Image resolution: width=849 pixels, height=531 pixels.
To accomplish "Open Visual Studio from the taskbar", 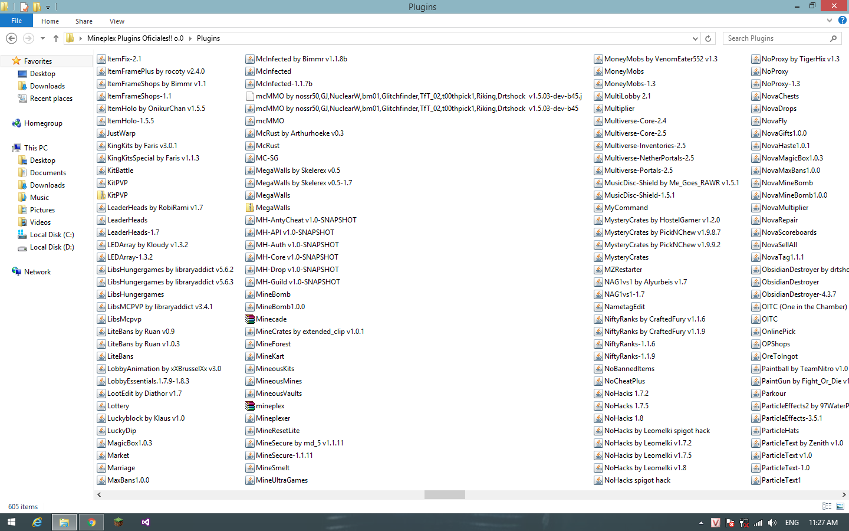I will (146, 522).
